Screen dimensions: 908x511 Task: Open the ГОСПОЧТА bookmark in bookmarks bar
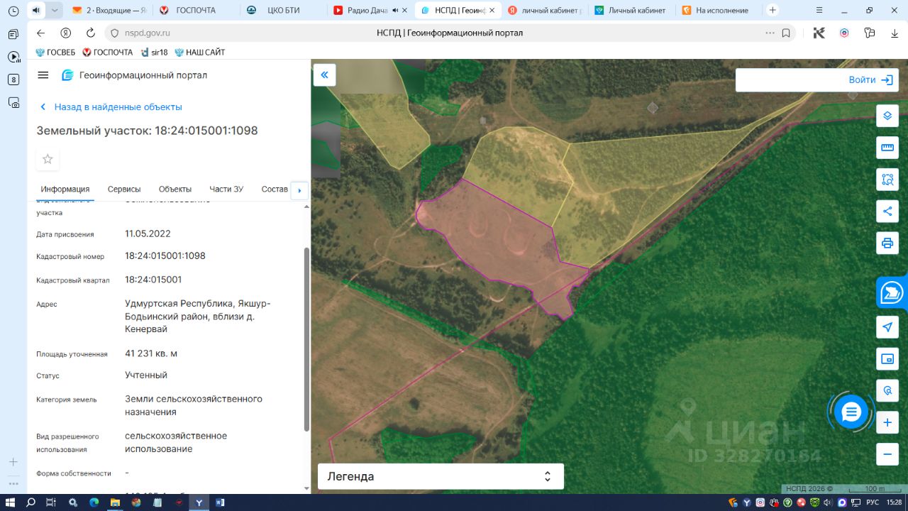coord(108,52)
